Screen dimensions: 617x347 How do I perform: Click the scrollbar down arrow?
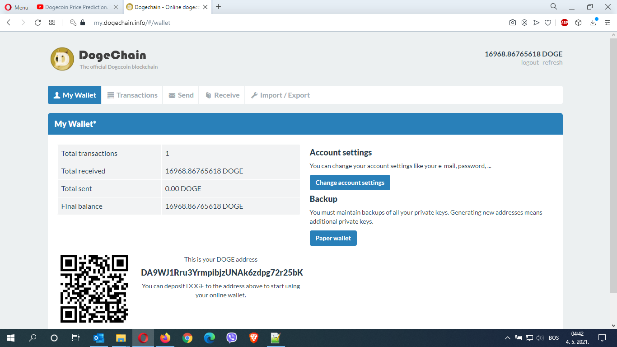613,325
